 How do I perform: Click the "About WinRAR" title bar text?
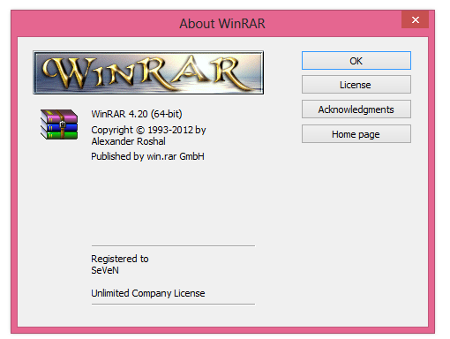point(222,24)
